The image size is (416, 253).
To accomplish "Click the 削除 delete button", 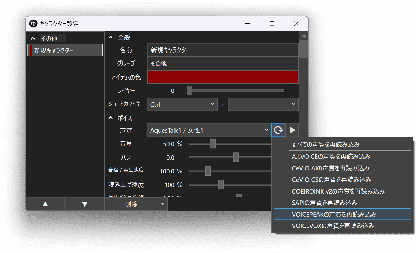I will [x=131, y=204].
